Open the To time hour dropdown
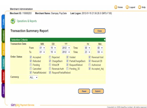This screenshot has height=108, width=147. [87, 52]
